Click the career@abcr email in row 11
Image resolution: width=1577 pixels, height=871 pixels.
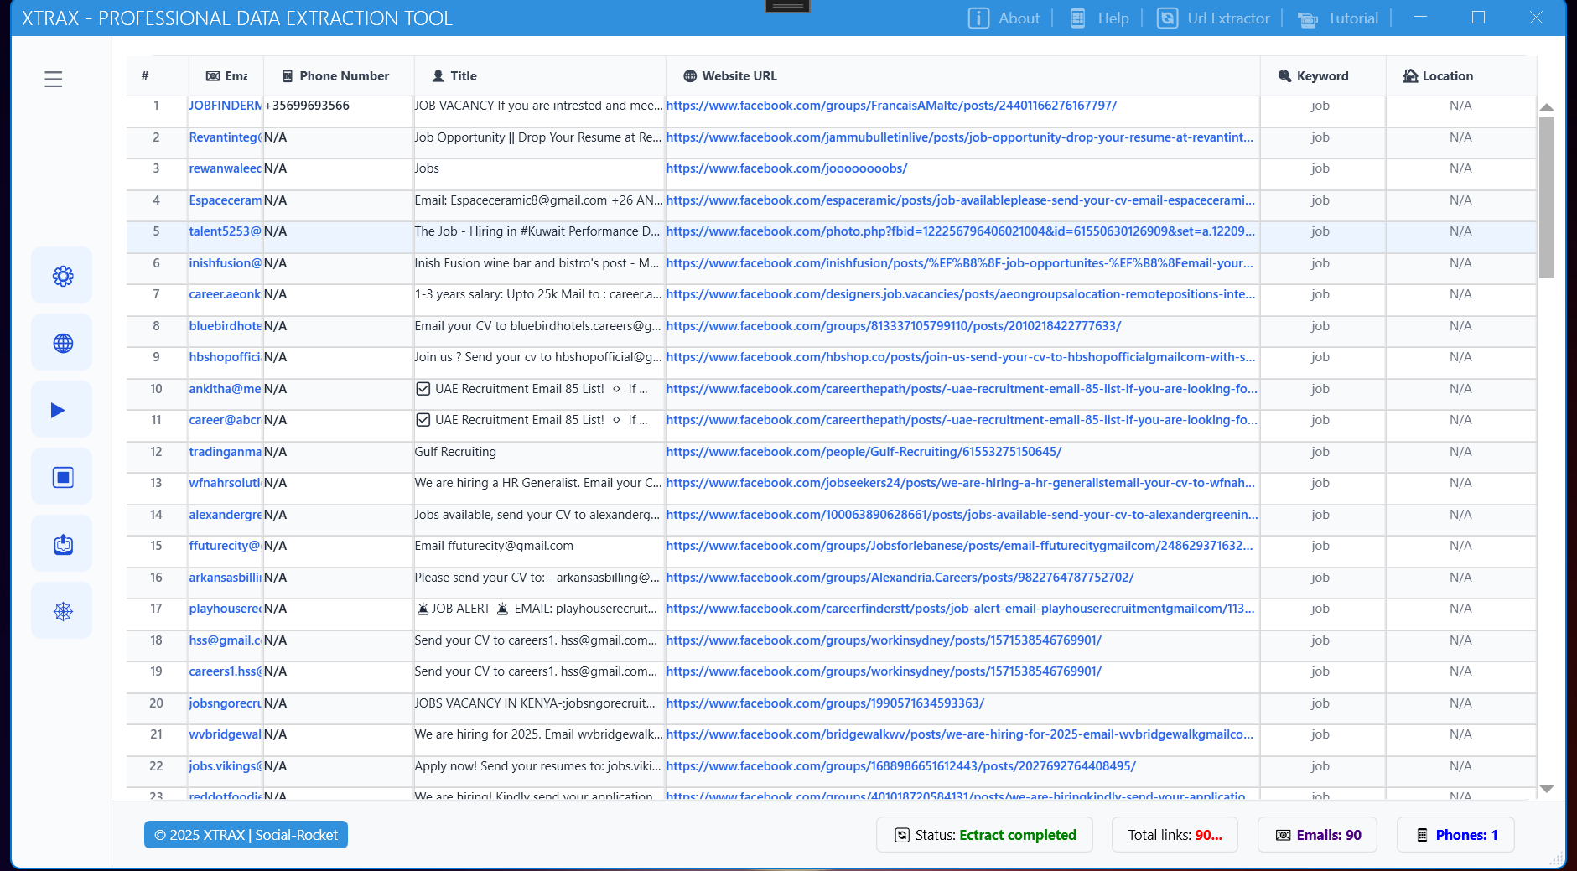[x=226, y=420]
